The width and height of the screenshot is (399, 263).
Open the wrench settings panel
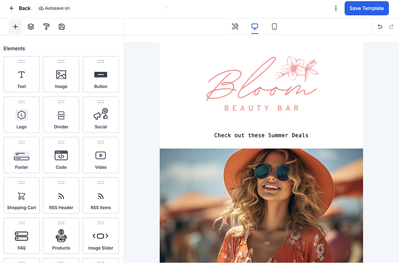pyautogui.click(x=235, y=27)
